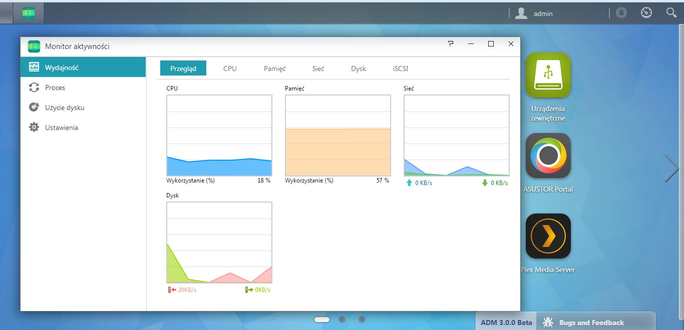The width and height of the screenshot is (684, 330).
Task: Click the disk write icon next to 0KB/s
Action: click(x=249, y=290)
